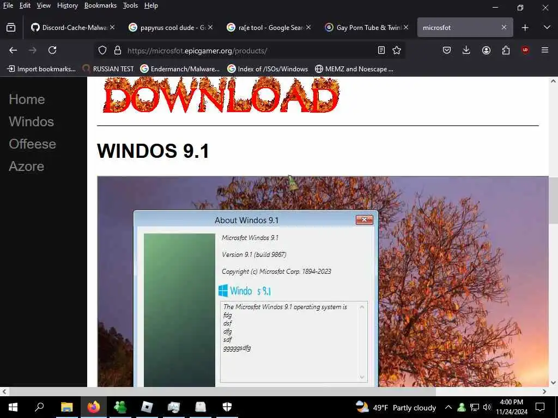Reload the current page

click(x=52, y=51)
